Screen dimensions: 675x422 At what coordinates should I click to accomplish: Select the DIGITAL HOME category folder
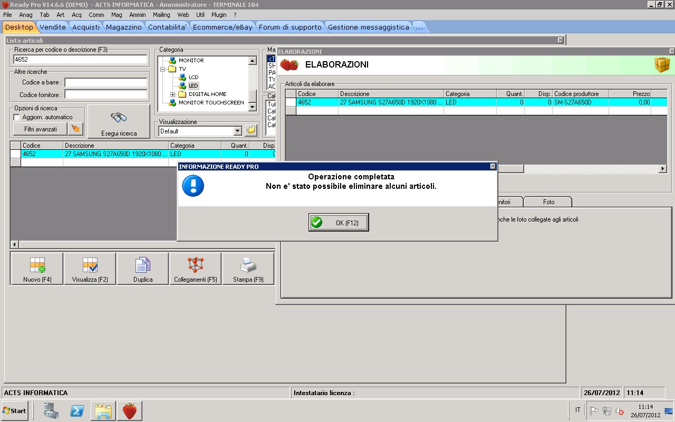(x=207, y=94)
